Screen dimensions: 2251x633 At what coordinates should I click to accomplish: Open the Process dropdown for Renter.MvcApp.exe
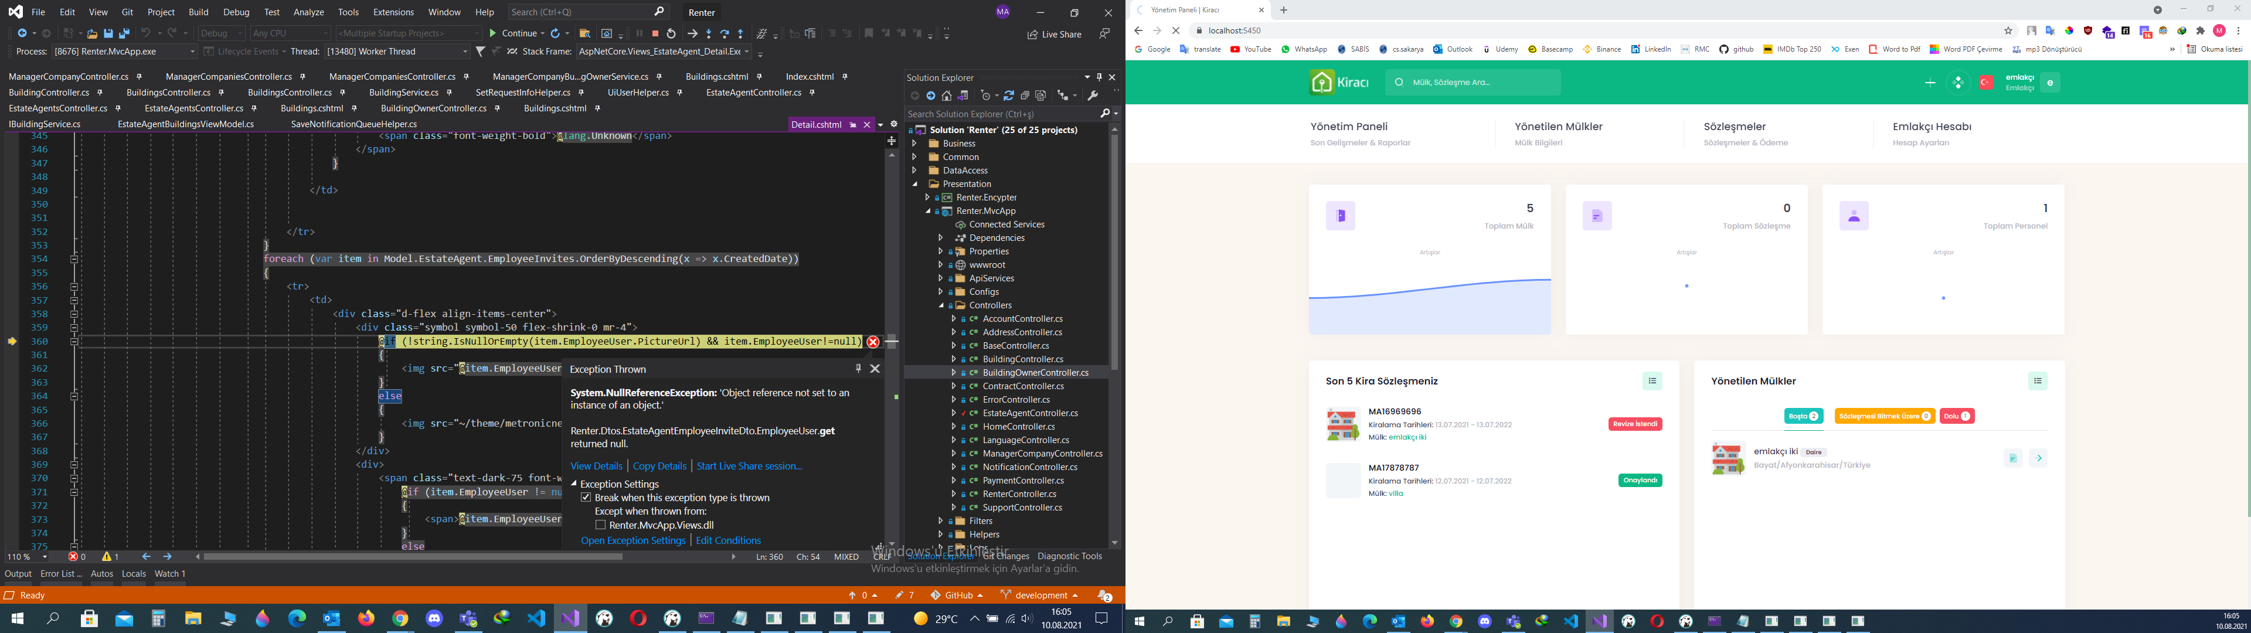click(x=124, y=52)
